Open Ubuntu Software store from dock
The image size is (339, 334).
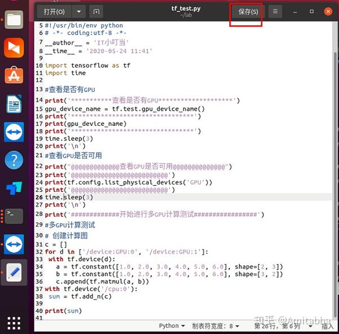[x=14, y=76]
